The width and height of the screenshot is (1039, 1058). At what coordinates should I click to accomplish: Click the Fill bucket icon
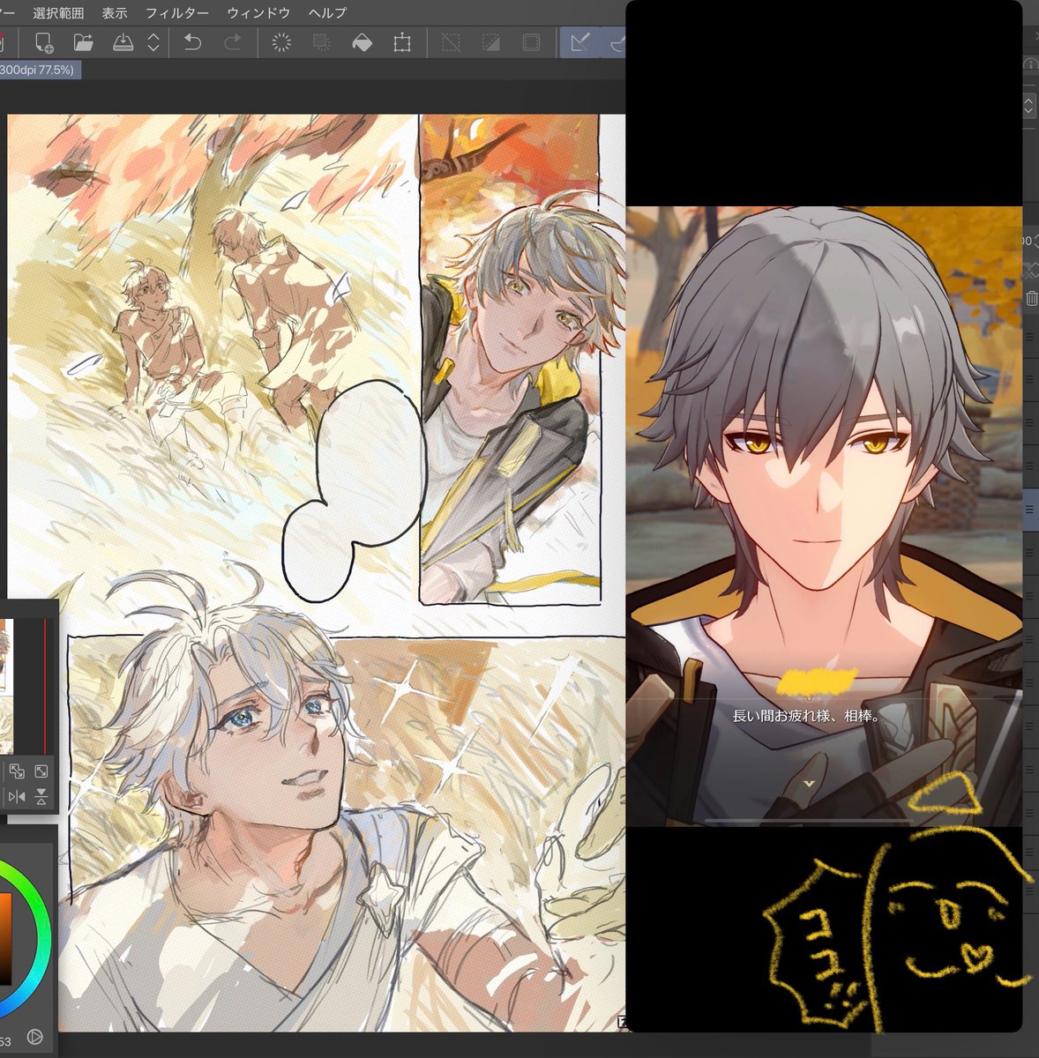click(362, 42)
